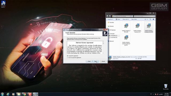Image resolution: width=171 pixels, height=96 pixels.
Task: Open the Share with dropdown
Action: (126, 19)
